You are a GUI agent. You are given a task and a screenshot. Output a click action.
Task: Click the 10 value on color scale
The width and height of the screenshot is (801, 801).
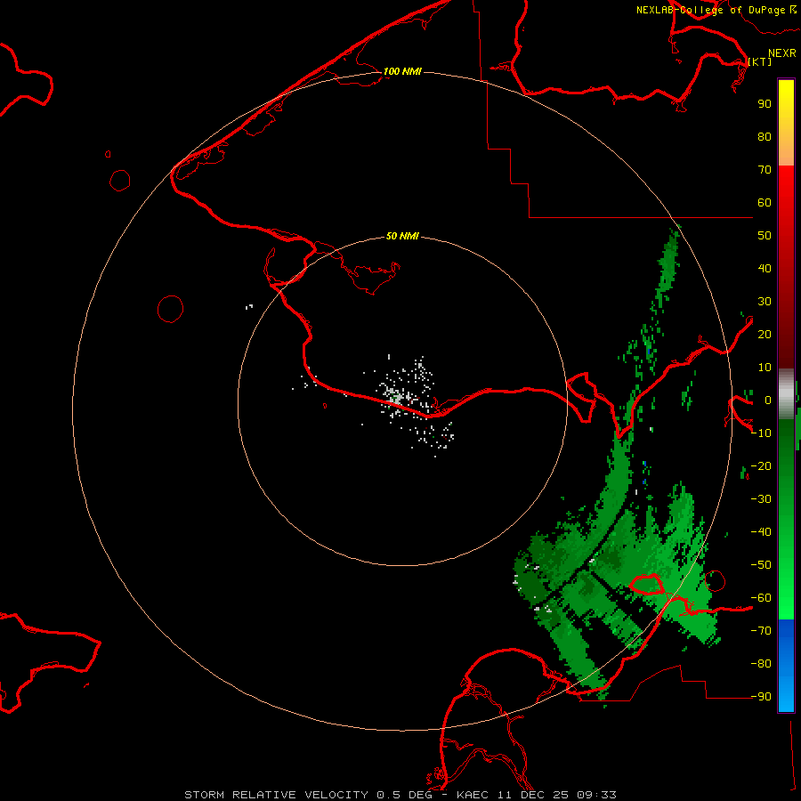coord(765,368)
